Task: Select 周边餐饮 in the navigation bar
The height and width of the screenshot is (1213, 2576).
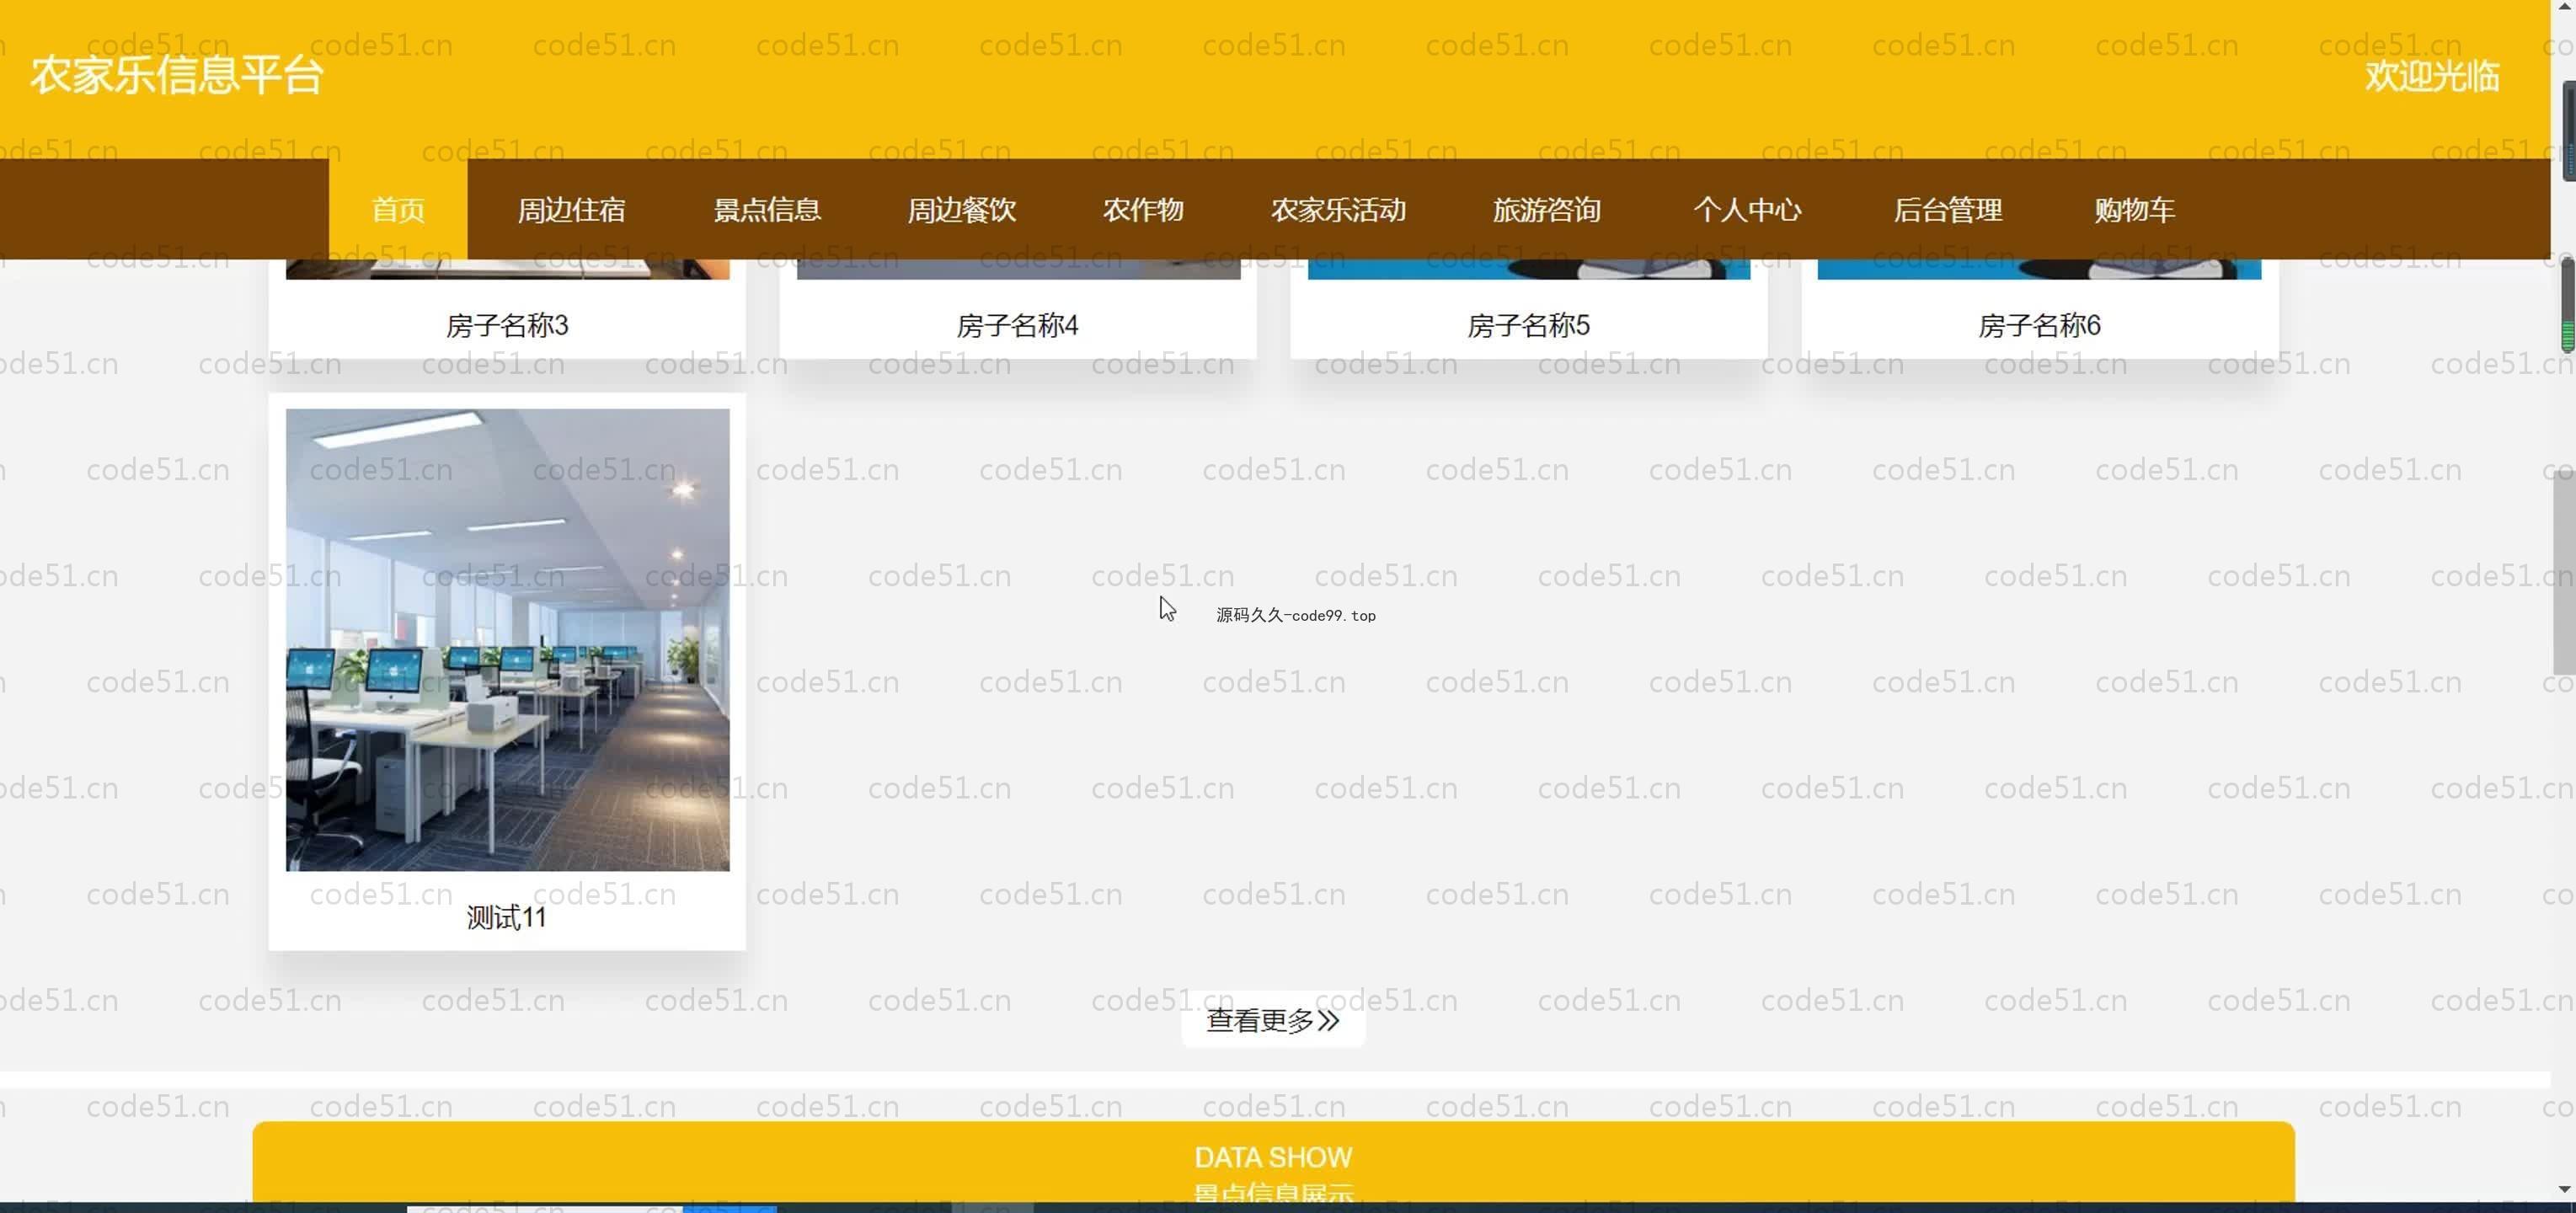Action: point(961,210)
